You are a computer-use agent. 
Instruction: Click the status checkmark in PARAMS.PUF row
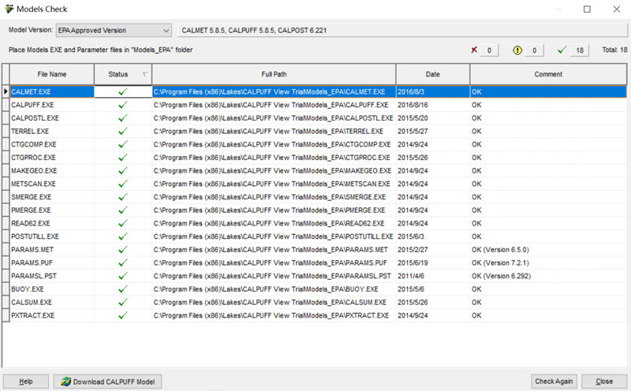point(122,263)
